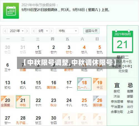Select workday September 26 marked 班
Viewport: 139px width, 126px height.
100,102
